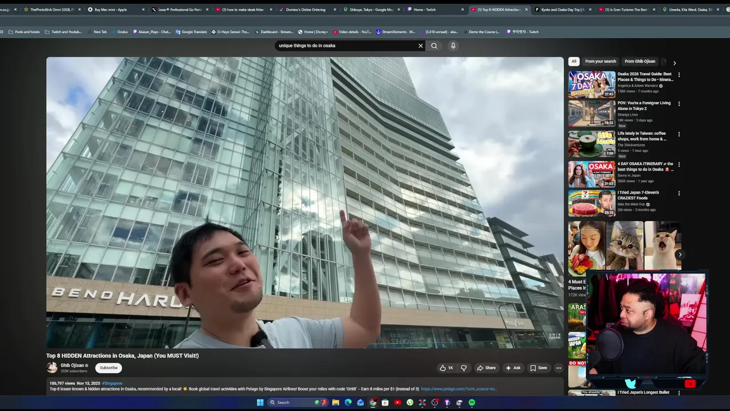Open Spotify from taskbar
730x411 pixels.
click(x=472, y=402)
